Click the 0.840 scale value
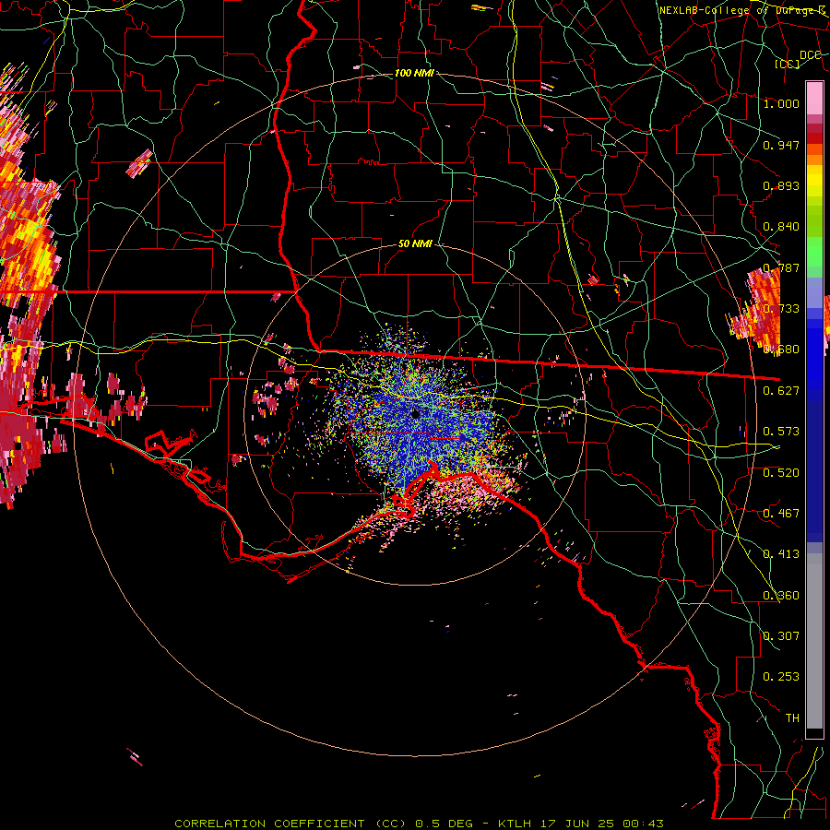 [781, 227]
